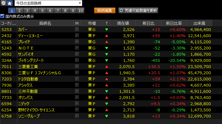Open memo icon for ニデック row
The height and width of the screenshot is (124, 222).
(77, 103)
